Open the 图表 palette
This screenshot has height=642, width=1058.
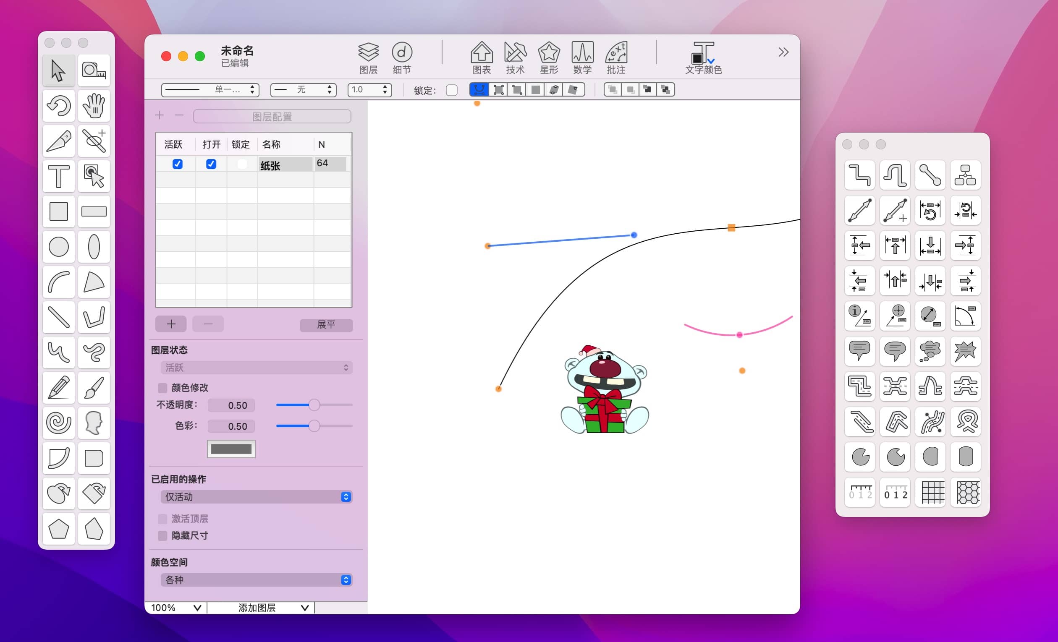[482, 58]
